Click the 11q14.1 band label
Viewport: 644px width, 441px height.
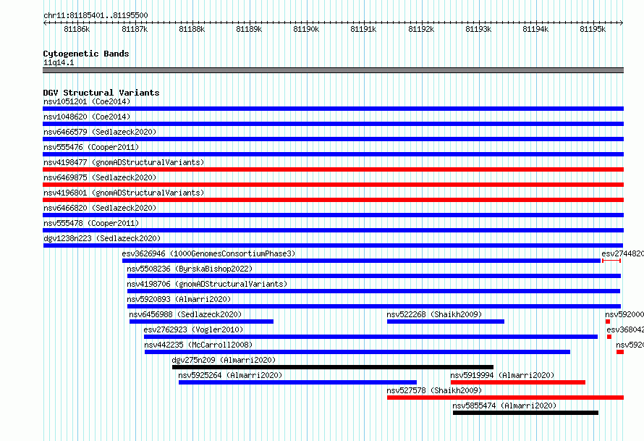(x=59, y=62)
